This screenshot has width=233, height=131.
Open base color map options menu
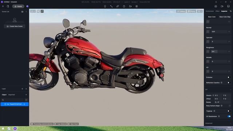(229, 22)
